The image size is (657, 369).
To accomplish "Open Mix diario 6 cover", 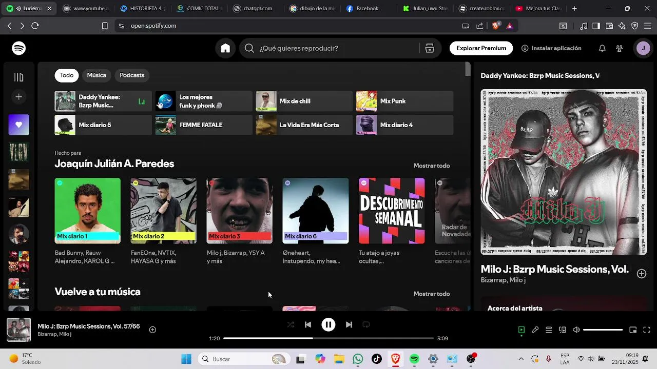I will tap(316, 211).
